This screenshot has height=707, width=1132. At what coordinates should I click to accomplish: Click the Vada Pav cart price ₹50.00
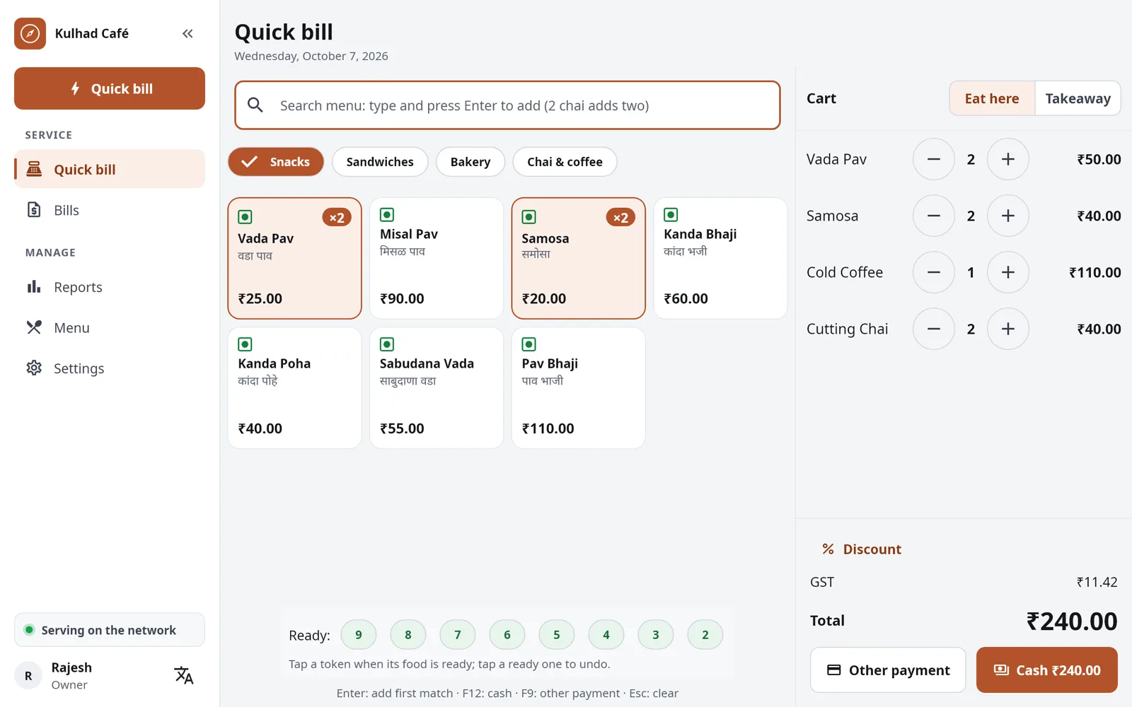point(1099,159)
